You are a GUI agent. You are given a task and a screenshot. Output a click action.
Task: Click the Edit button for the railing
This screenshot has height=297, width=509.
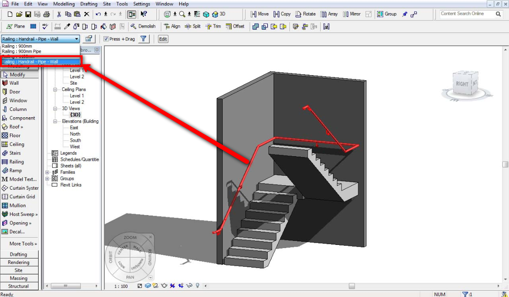pyautogui.click(x=162, y=38)
